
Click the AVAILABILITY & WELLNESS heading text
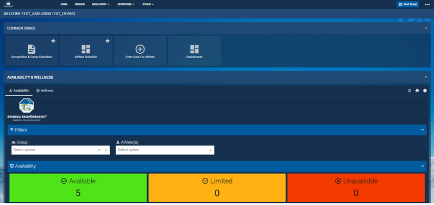coord(30,77)
